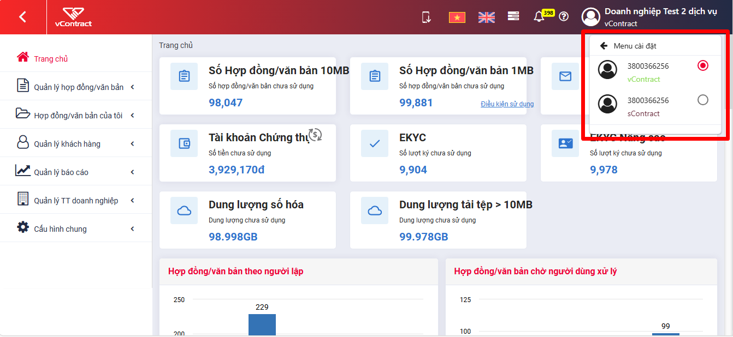
Task: Click the avatar icon of the sContract account
Action: point(607,104)
